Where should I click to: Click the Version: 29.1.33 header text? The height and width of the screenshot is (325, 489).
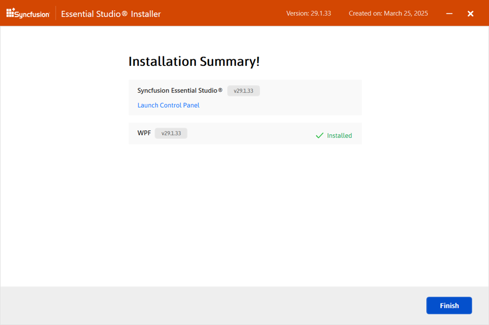[x=309, y=13]
